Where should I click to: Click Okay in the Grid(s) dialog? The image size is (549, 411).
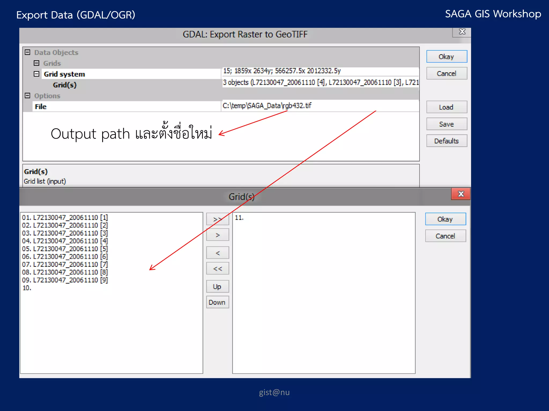click(446, 219)
